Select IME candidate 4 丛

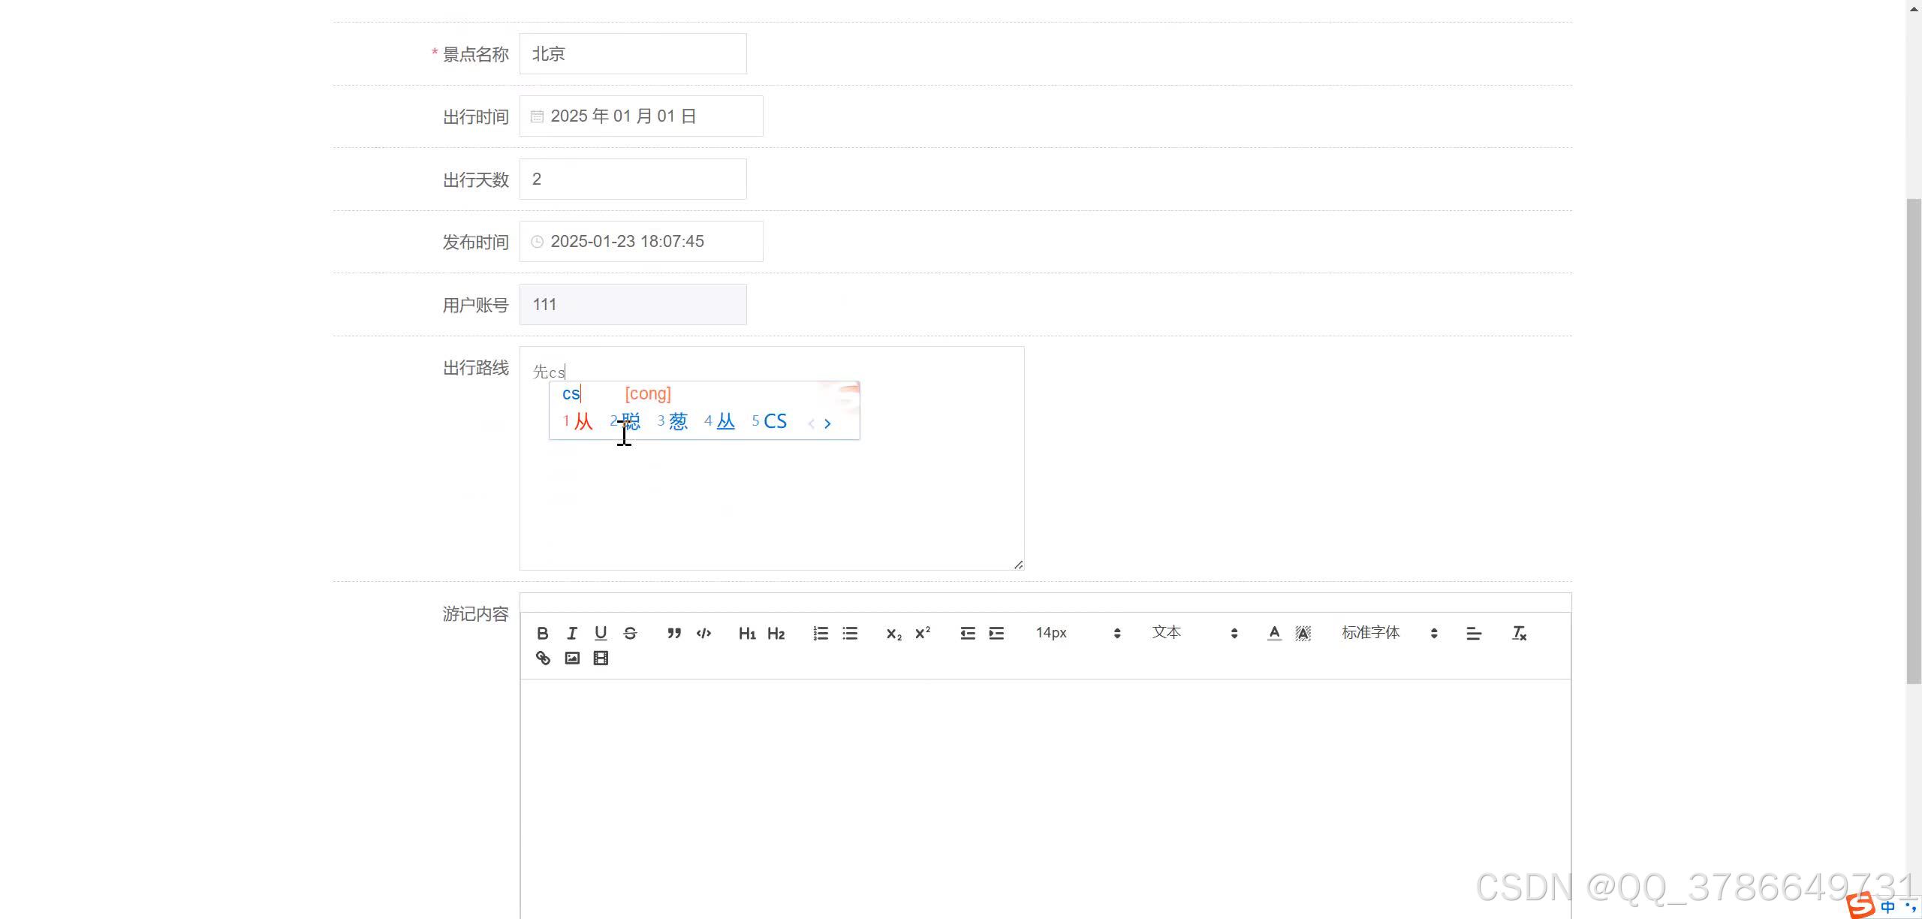tap(720, 421)
